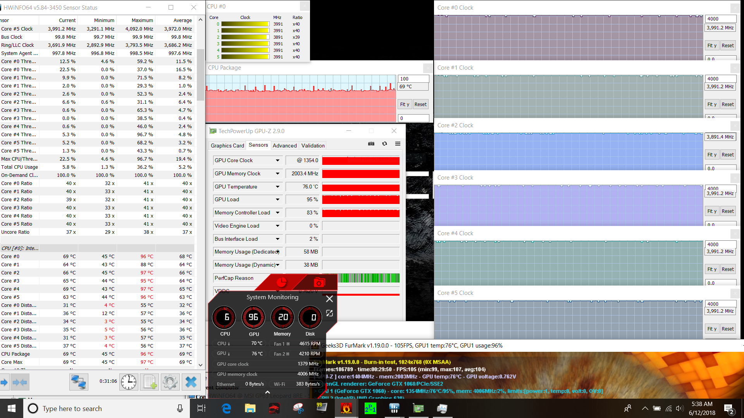The image size is (744, 418).
Task: Click Reset on CPU Package graph
Action: click(420, 104)
